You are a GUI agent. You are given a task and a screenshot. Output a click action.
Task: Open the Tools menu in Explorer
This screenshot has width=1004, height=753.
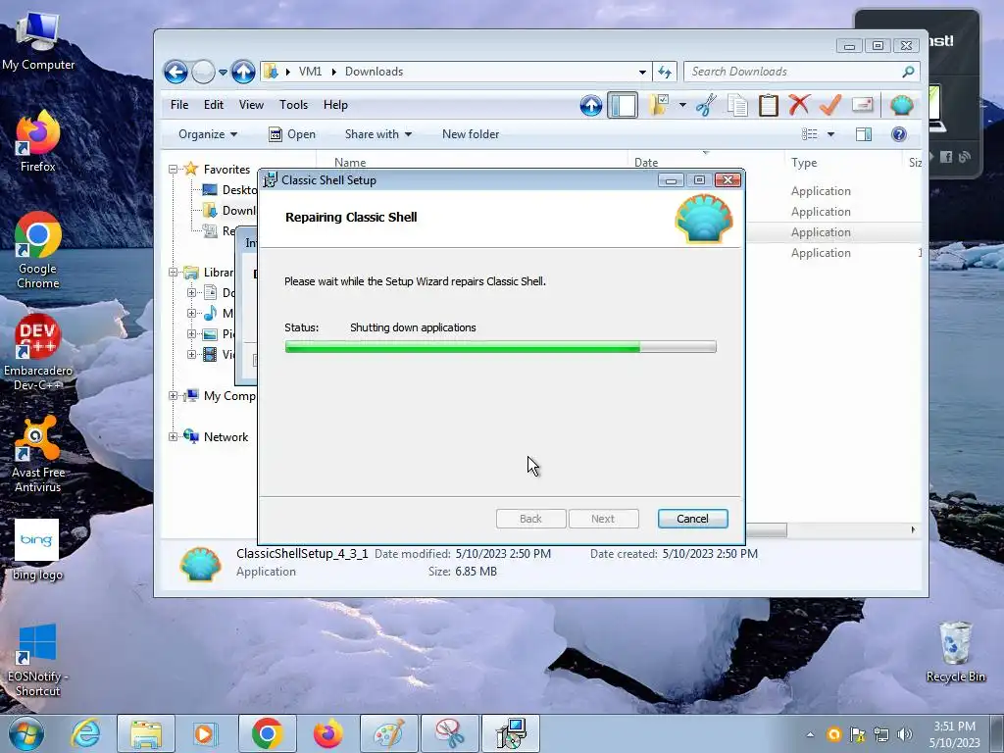(x=293, y=105)
